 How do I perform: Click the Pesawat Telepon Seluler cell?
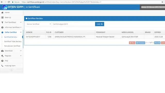click(x=105, y=37)
